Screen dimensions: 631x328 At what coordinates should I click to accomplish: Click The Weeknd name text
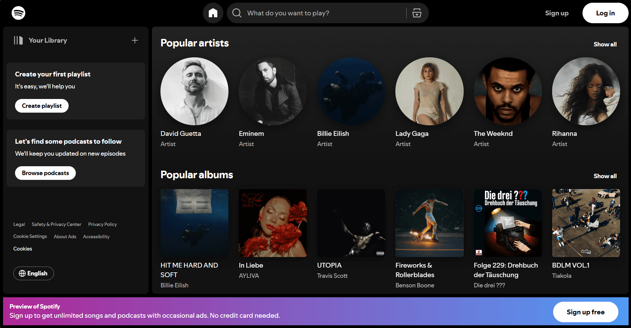(x=493, y=133)
